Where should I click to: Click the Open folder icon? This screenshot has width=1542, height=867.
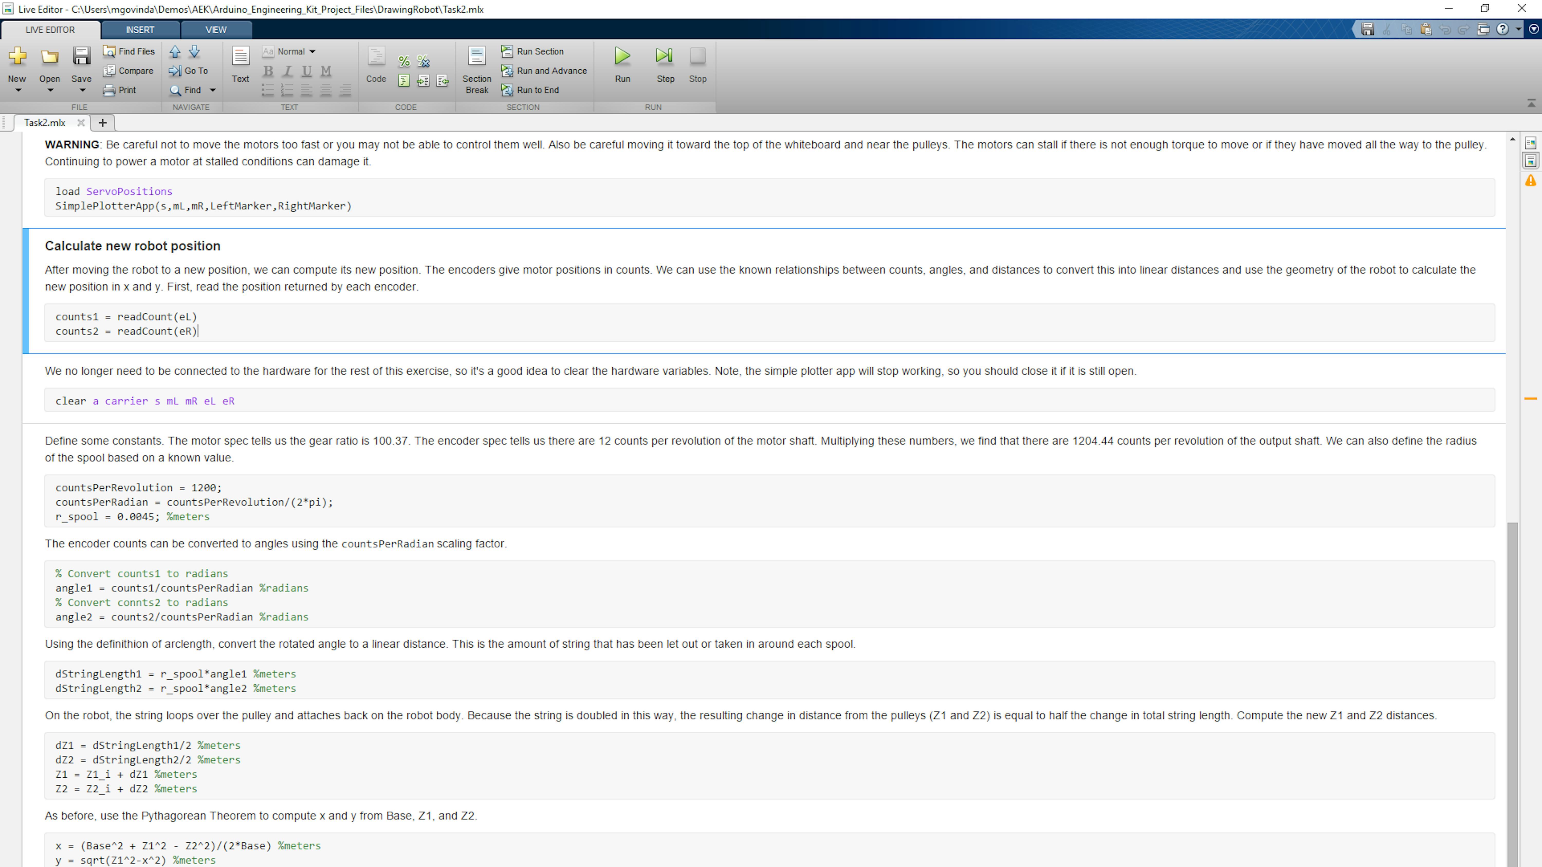click(x=50, y=56)
